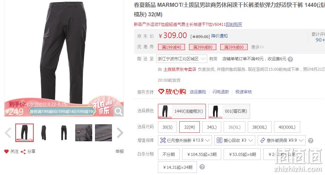Open help icon beside 意外破洞保 option
Screen dimensions: 325x175
tap(310, 141)
